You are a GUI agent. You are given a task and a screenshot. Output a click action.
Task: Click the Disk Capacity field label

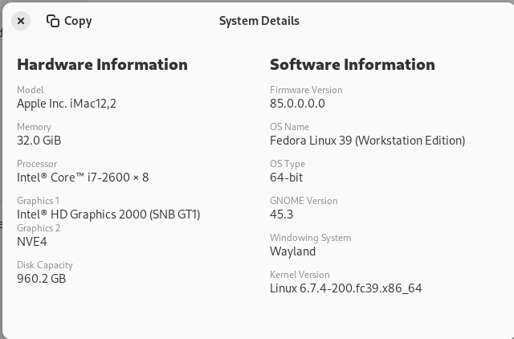(45, 264)
